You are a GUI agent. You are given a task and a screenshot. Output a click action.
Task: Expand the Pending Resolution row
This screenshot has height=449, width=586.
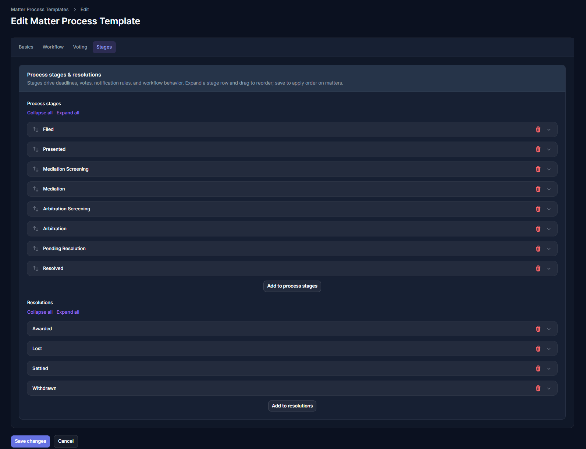[x=549, y=249]
